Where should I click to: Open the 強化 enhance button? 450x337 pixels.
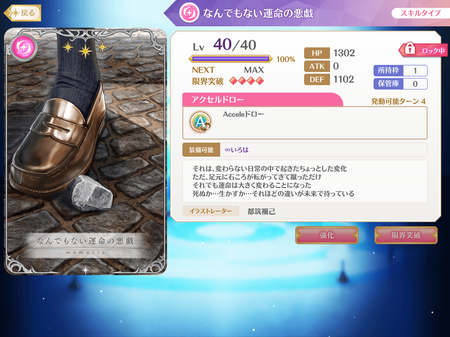[327, 235]
